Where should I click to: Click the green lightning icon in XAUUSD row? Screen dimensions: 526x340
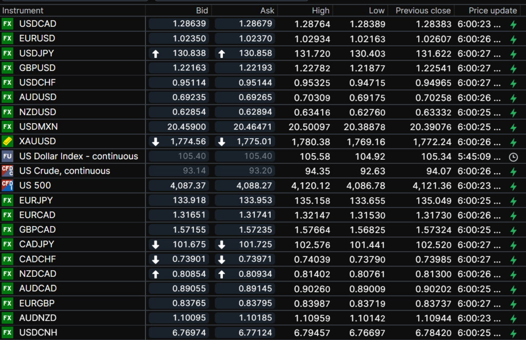pyautogui.click(x=513, y=142)
